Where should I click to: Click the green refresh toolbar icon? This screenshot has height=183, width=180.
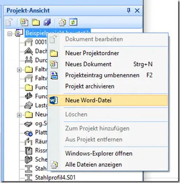(x=73, y=22)
